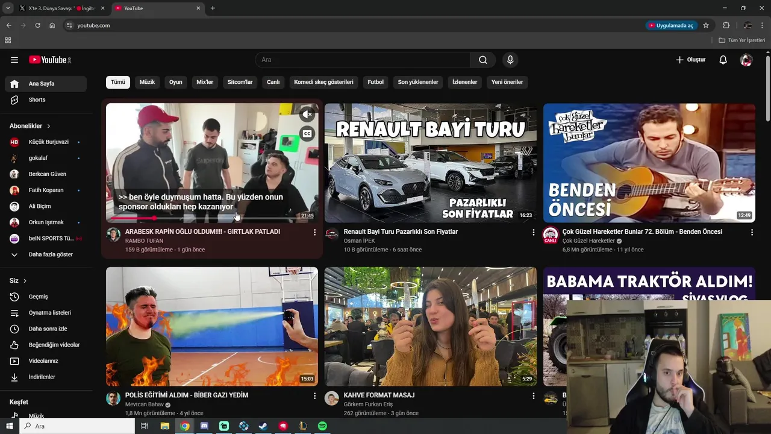The width and height of the screenshot is (771, 434).
Task: Select the Oyun filter chip
Action: pyautogui.click(x=176, y=82)
